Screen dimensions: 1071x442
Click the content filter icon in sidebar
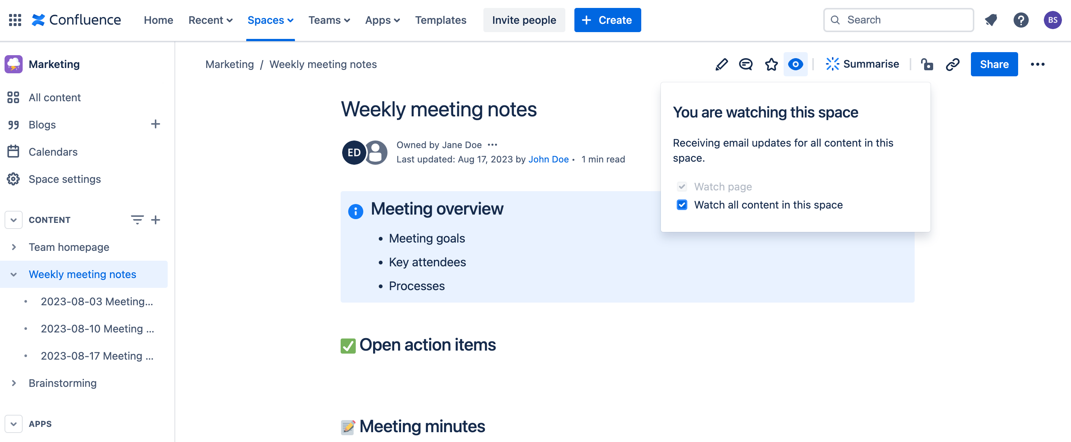(x=137, y=219)
